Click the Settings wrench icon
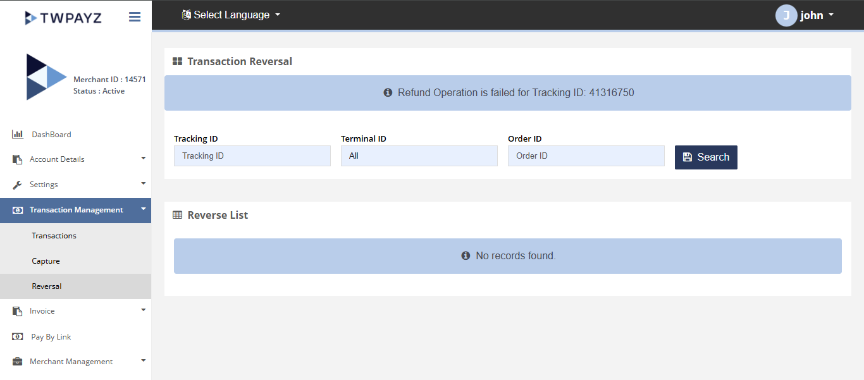 point(18,185)
